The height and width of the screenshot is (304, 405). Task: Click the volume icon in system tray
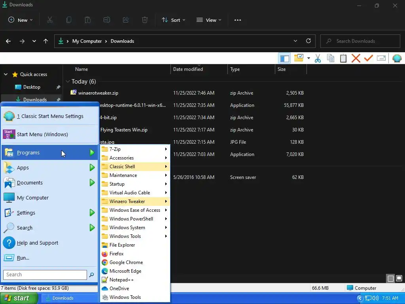375,298
